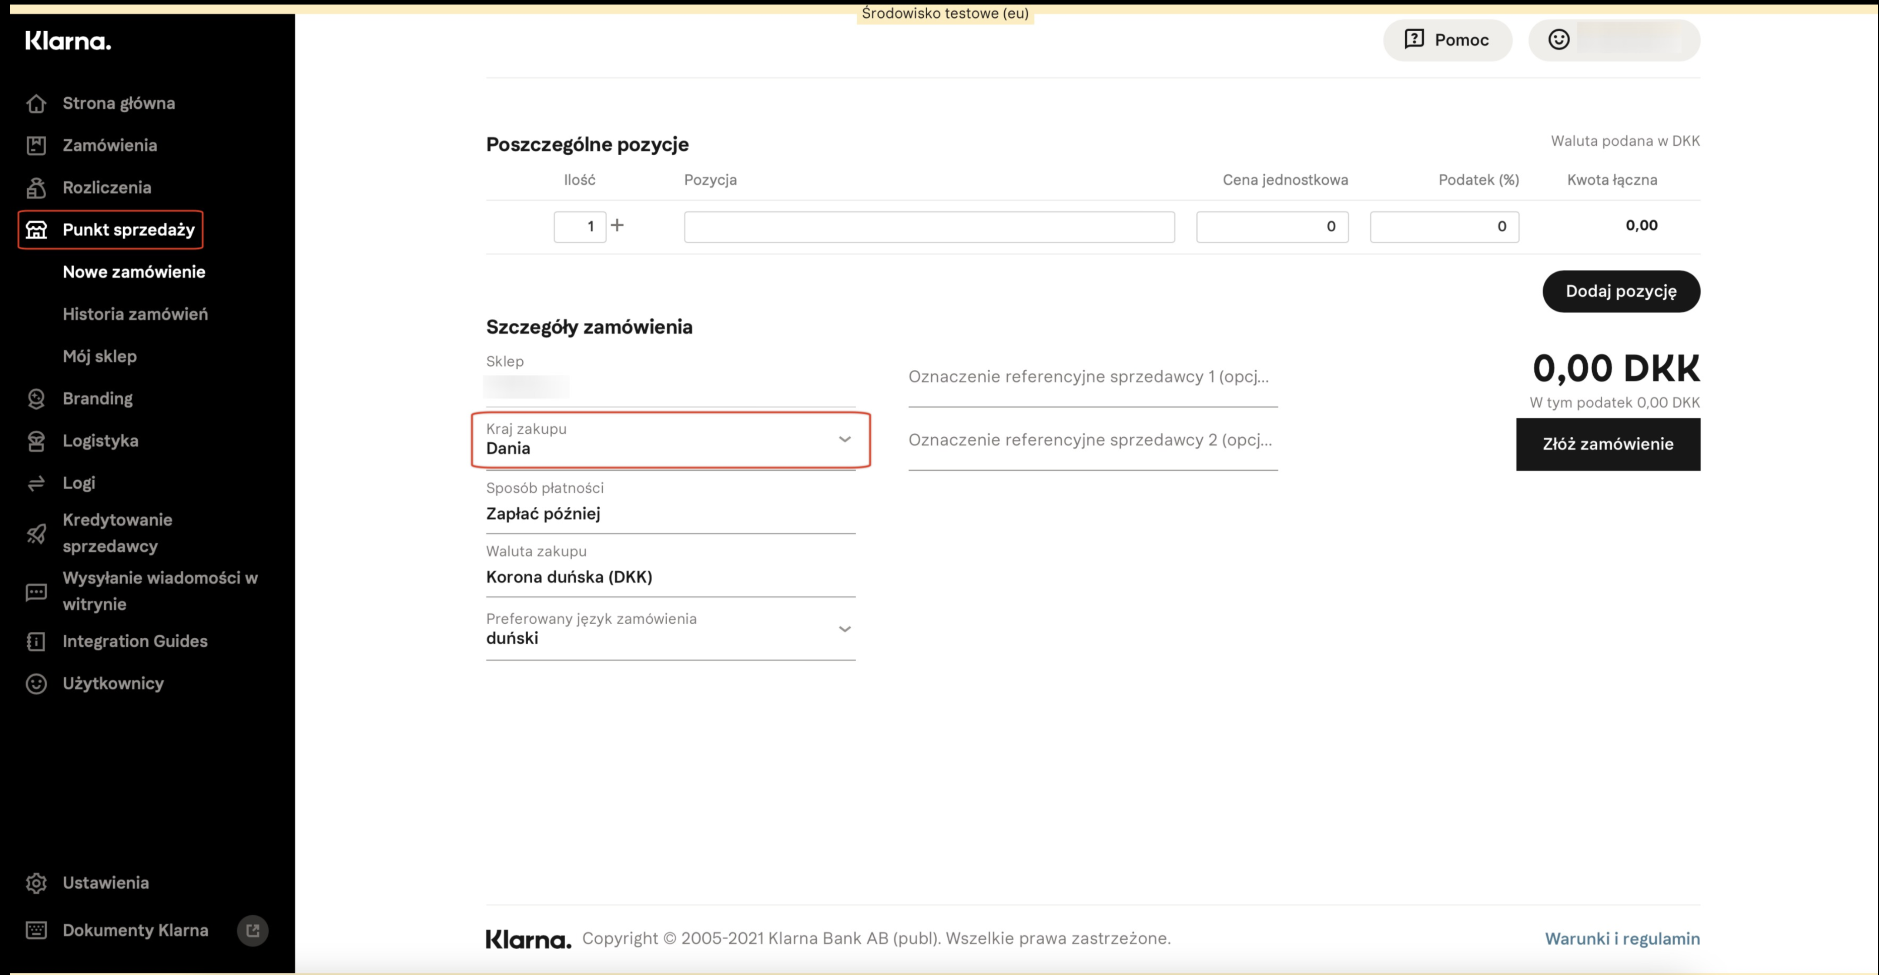Viewport: 1879px width, 975px height.
Task: Open Branding menu item
Action: 98,399
